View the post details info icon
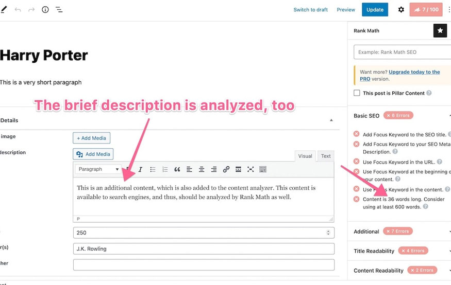Image resolution: width=451 pixels, height=285 pixels. [x=45, y=10]
